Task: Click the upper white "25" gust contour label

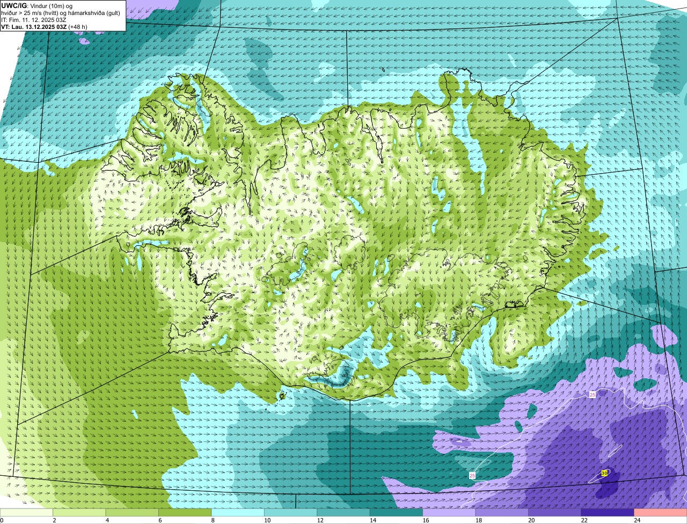Action: click(x=593, y=394)
